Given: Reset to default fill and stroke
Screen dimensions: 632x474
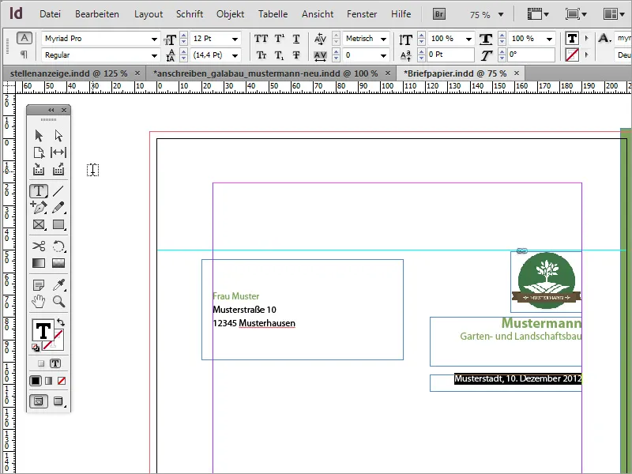Looking at the screenshot, I should pos(36,348).
